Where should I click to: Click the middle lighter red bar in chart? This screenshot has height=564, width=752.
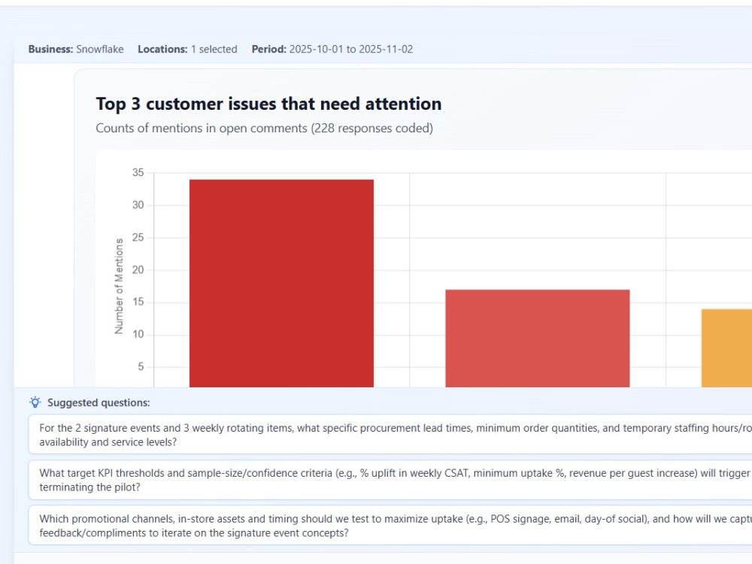tap(537, 338)
